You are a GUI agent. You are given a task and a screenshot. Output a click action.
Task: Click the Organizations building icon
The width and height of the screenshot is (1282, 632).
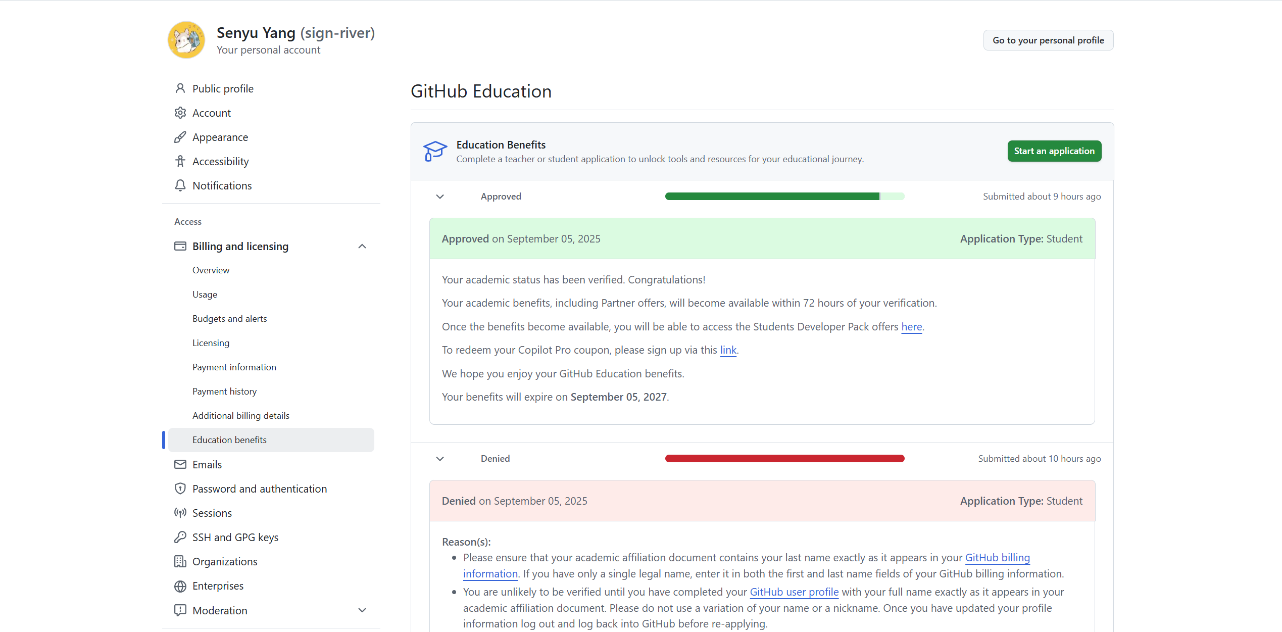[180, 561]
